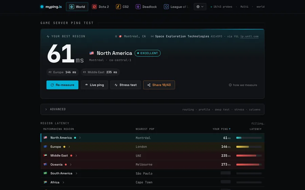The width and height of the screenshot is (305, 190).
Task: Click the London nearest PoP cell
Action: [141, 147]
